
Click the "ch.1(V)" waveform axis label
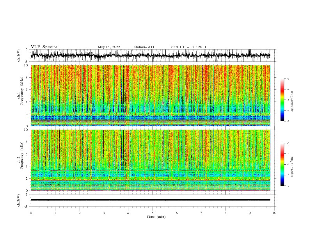(19, 55)
